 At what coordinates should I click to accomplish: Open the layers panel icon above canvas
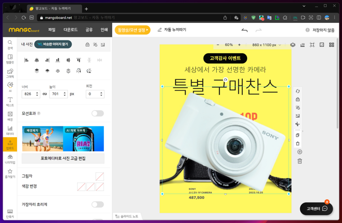coord(293,45)
